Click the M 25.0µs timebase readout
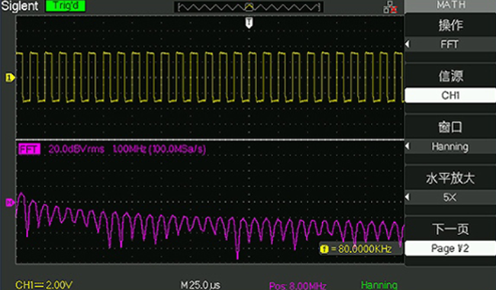 [x=201, y=285]
